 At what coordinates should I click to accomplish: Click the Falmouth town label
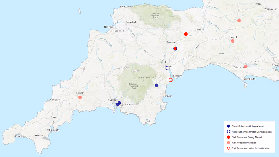click(54, 130)
